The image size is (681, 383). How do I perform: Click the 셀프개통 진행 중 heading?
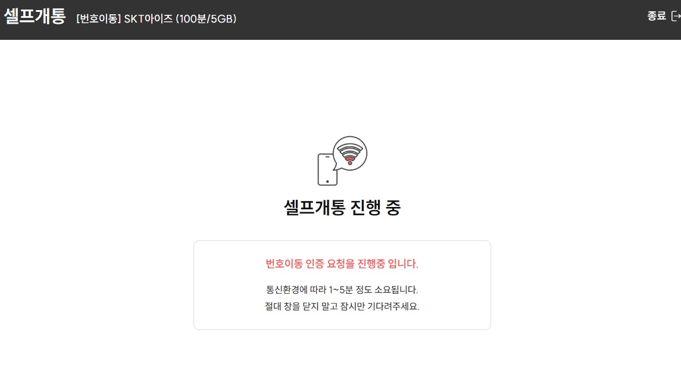tap(342, 208)
